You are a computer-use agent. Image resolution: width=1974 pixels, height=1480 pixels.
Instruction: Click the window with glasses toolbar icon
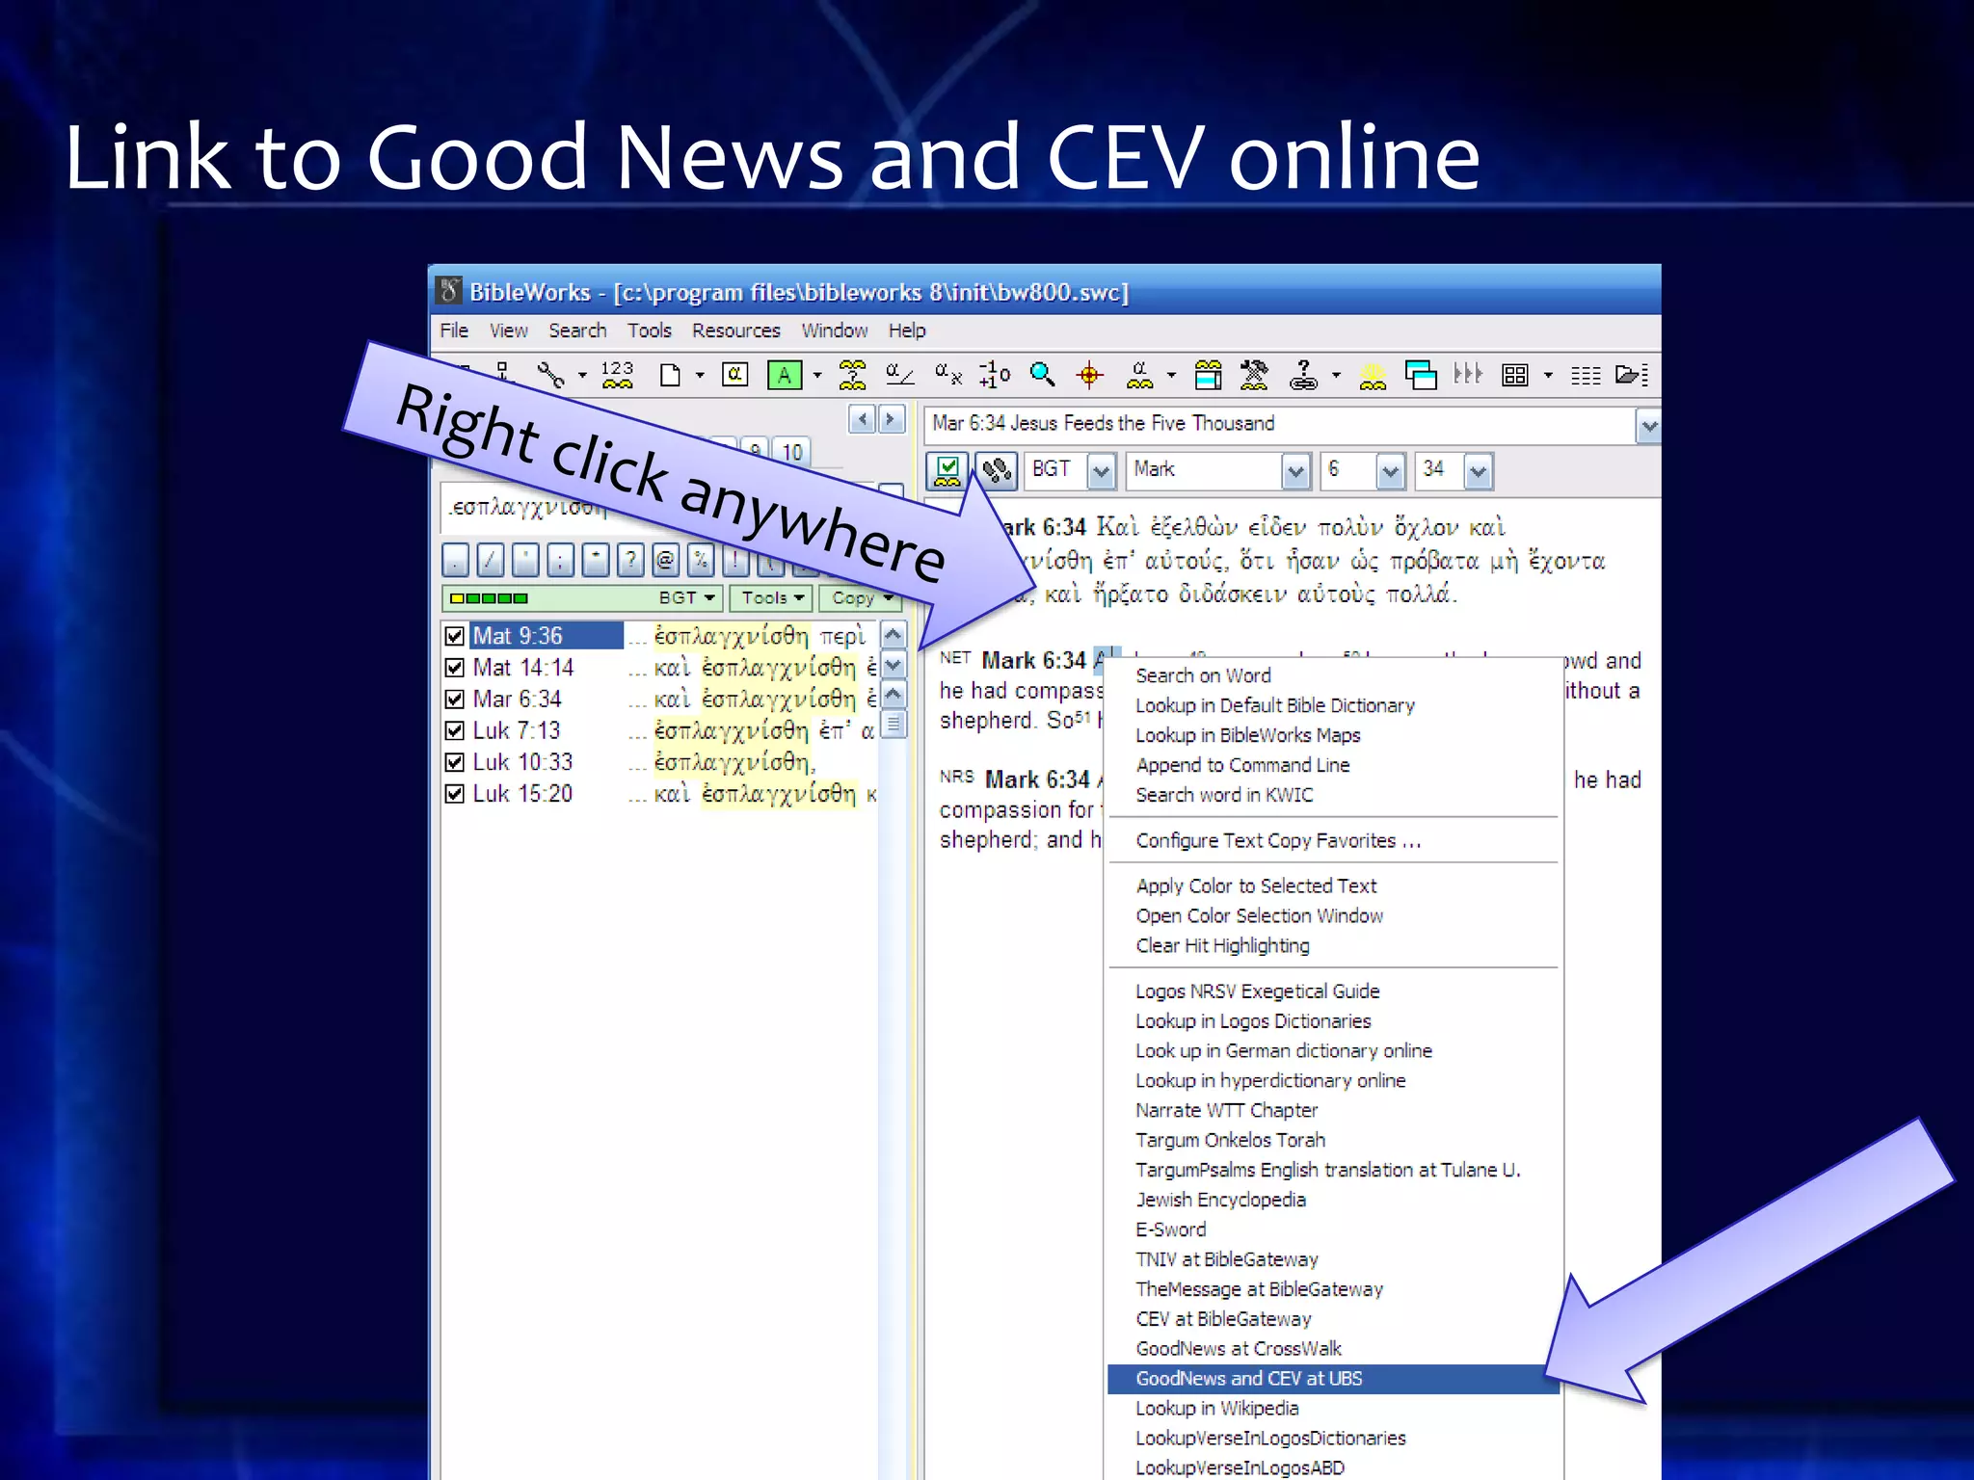[1208, 375]
